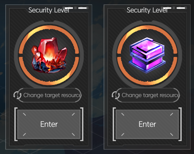194x154 pixels.
Task: Click the purple cube resource icon
Action: click(x=147, y=55)
